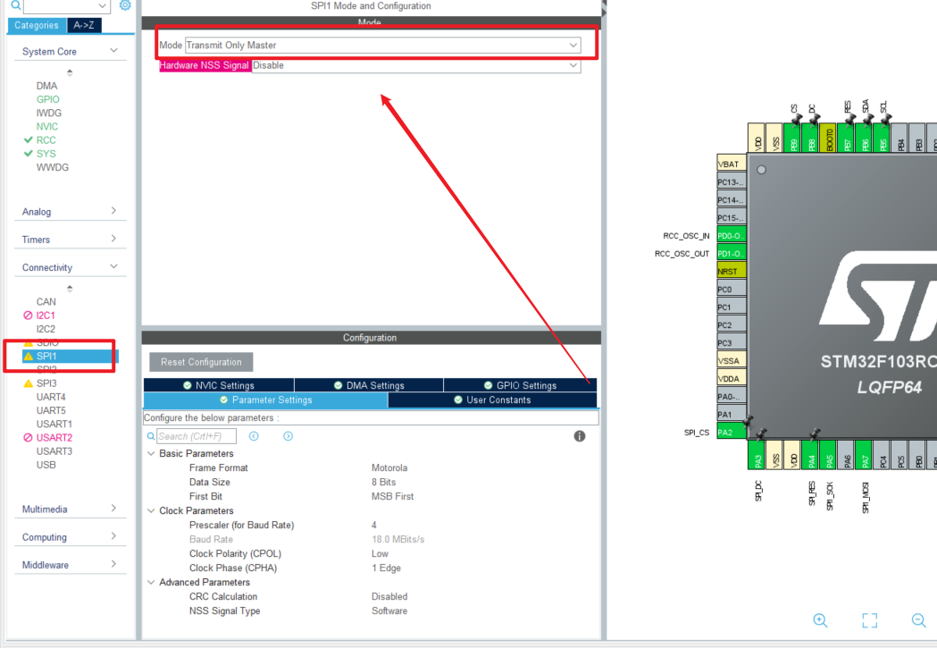
Task: Zoom out on the chip pinout view
Action: [918, 620]
